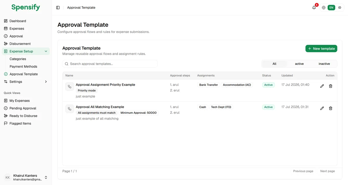
Task: Edit Approval Assignment Priority Example template
Action: pos(322,86)
